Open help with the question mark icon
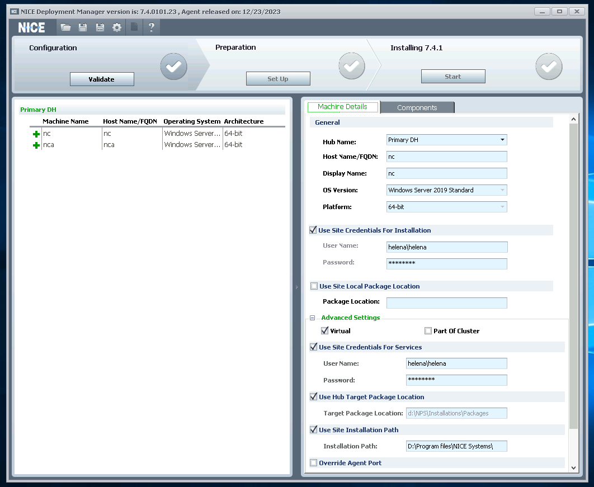594x487 pixels. click(151, 27)
